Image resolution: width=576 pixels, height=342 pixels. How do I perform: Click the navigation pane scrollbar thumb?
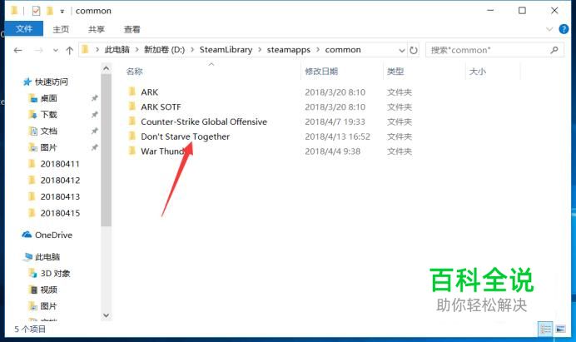(107, 150)
